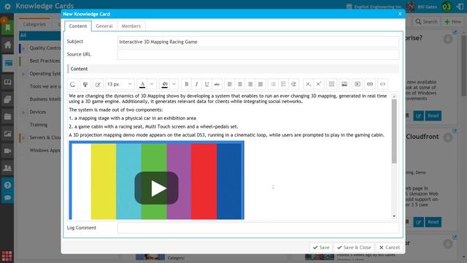Screen dimensions: 467x263
Task: Align text left
Action: coord(230,85)
